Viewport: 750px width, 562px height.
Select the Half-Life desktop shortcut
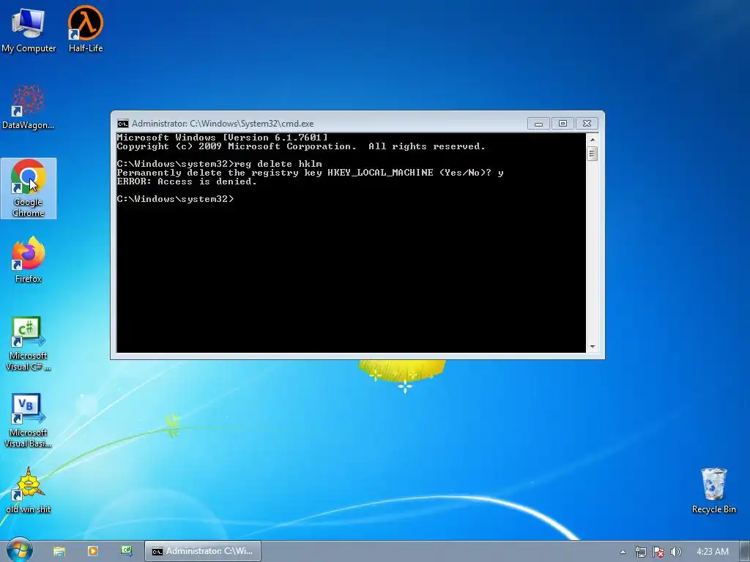coord(86,29)
